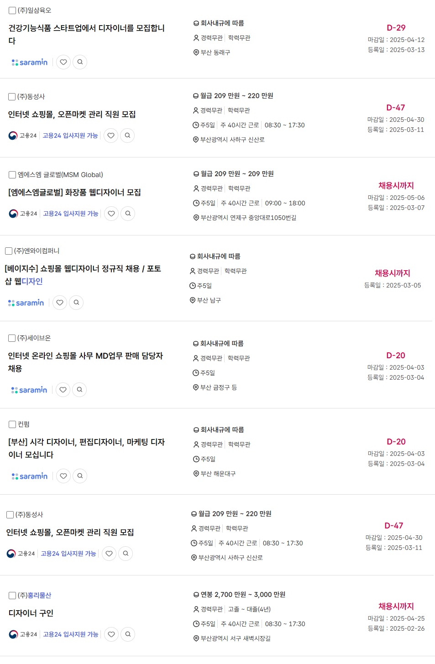Open 디자이너 구인 job posting title
The width and height of the screenshot is (435, 664).
click(31, 613)
